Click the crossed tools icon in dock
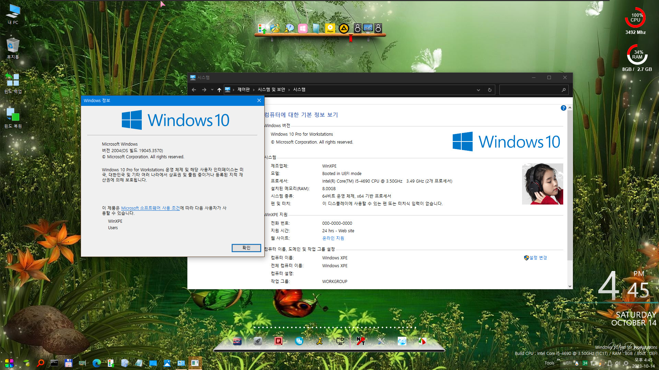The image size is (659, 370). pos(381,341)
